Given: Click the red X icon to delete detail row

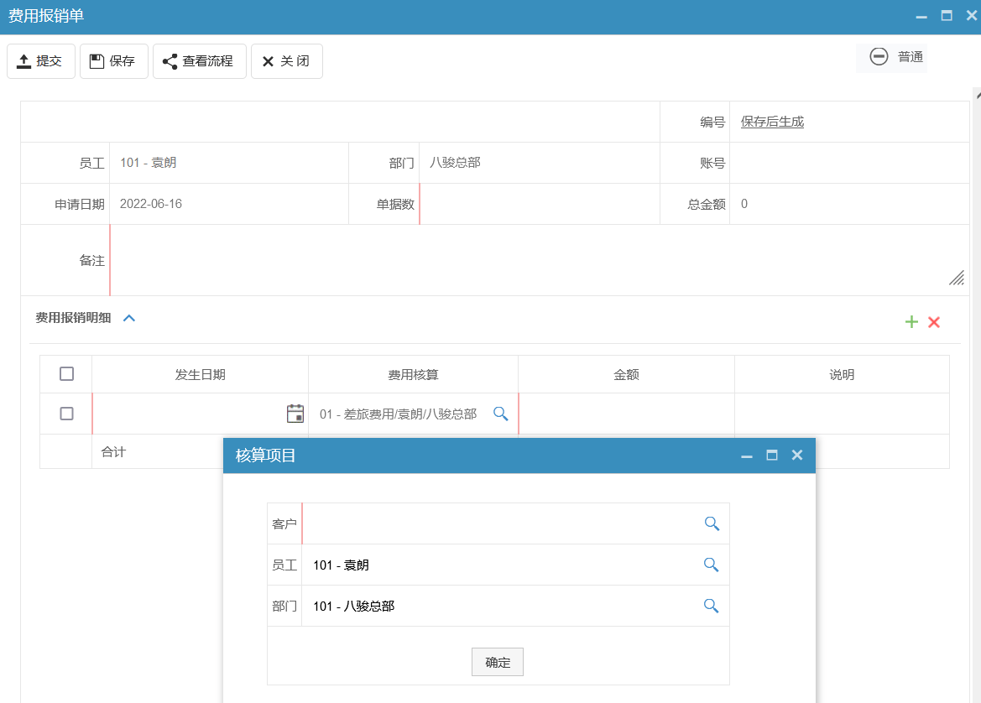Looking at the screenshot, I should point(933,321).
